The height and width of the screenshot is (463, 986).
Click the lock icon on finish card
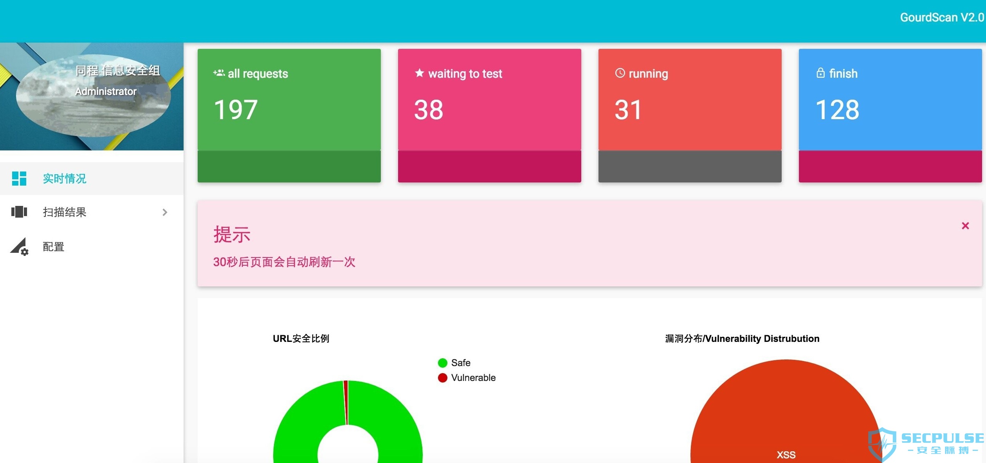point(821,73)
